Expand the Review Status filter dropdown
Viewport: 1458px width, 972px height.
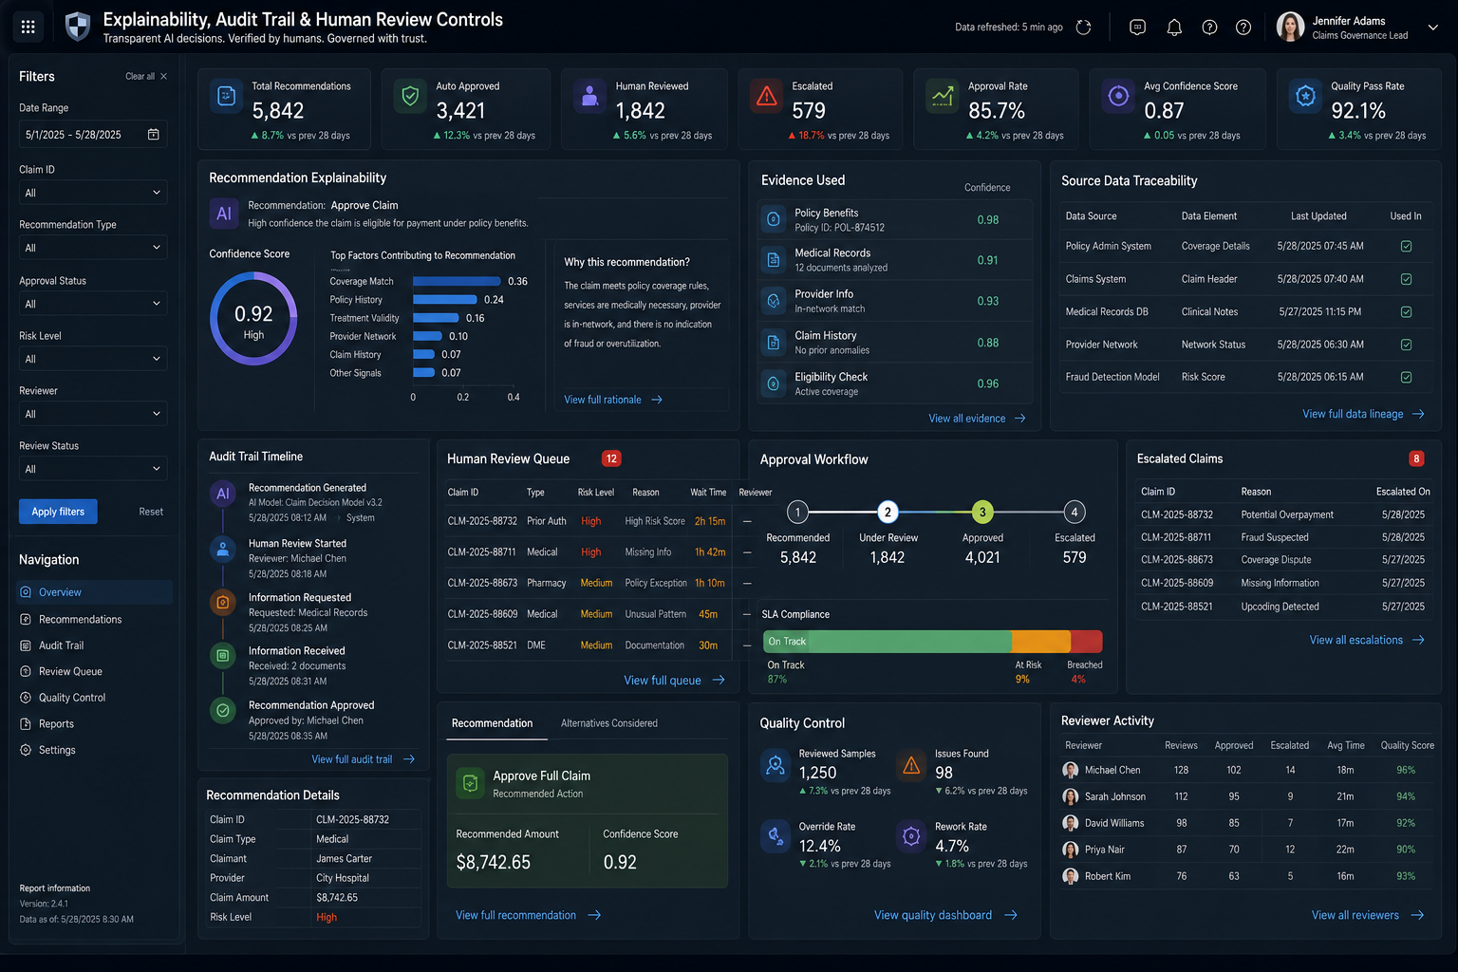tap(93, 469)
